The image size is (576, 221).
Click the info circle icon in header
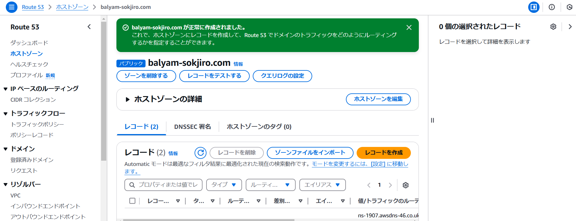[x=552, y=7]
